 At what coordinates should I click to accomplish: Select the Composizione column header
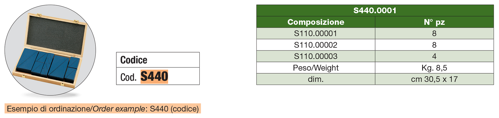[x=316, y=22]
